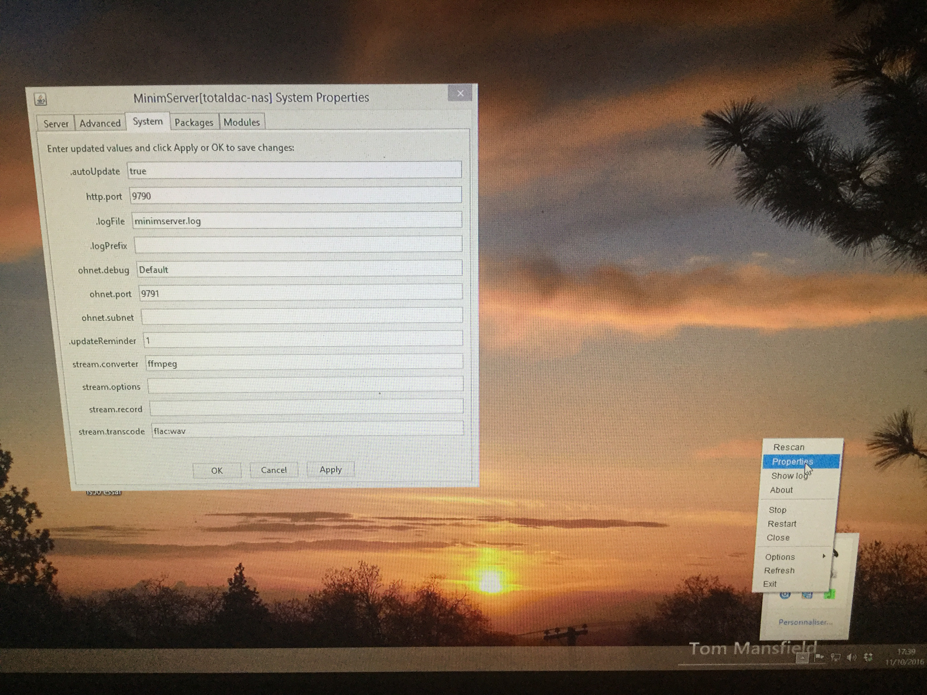Toggle the hidden tray icons arrow

[802, 658]
